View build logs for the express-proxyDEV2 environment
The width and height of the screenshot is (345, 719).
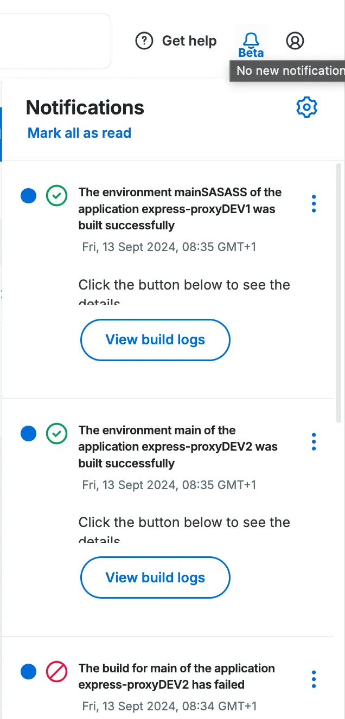point(155,577)
